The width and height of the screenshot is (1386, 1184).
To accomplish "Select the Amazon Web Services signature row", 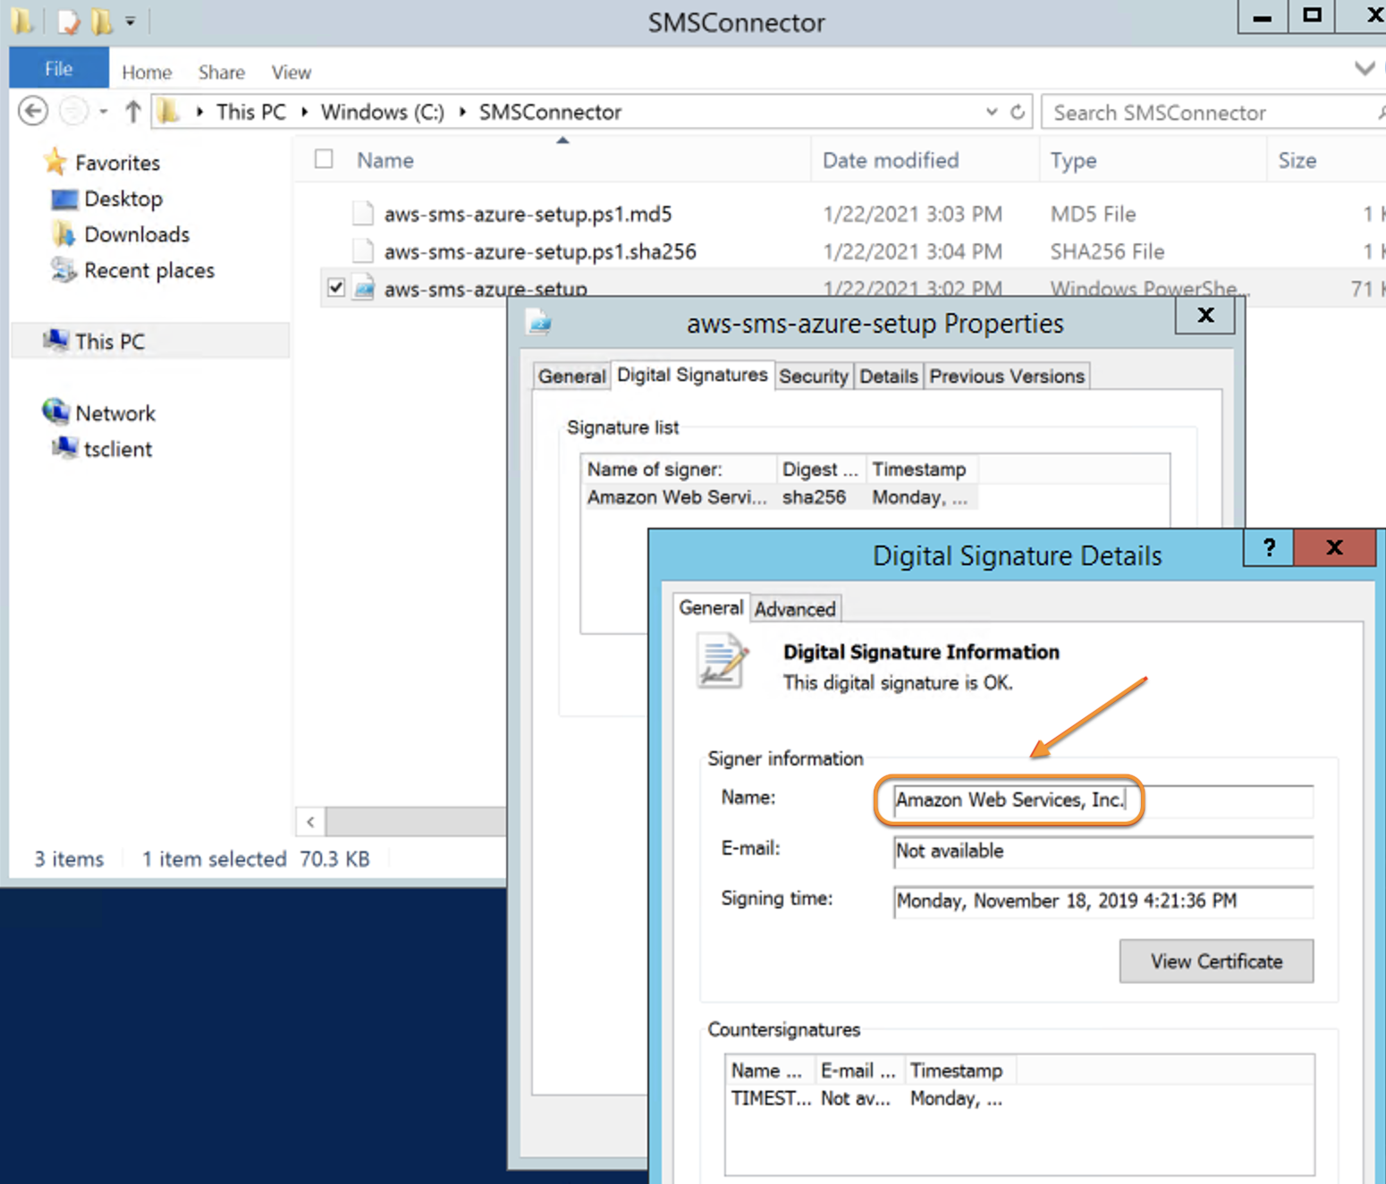I will [780, 497].
